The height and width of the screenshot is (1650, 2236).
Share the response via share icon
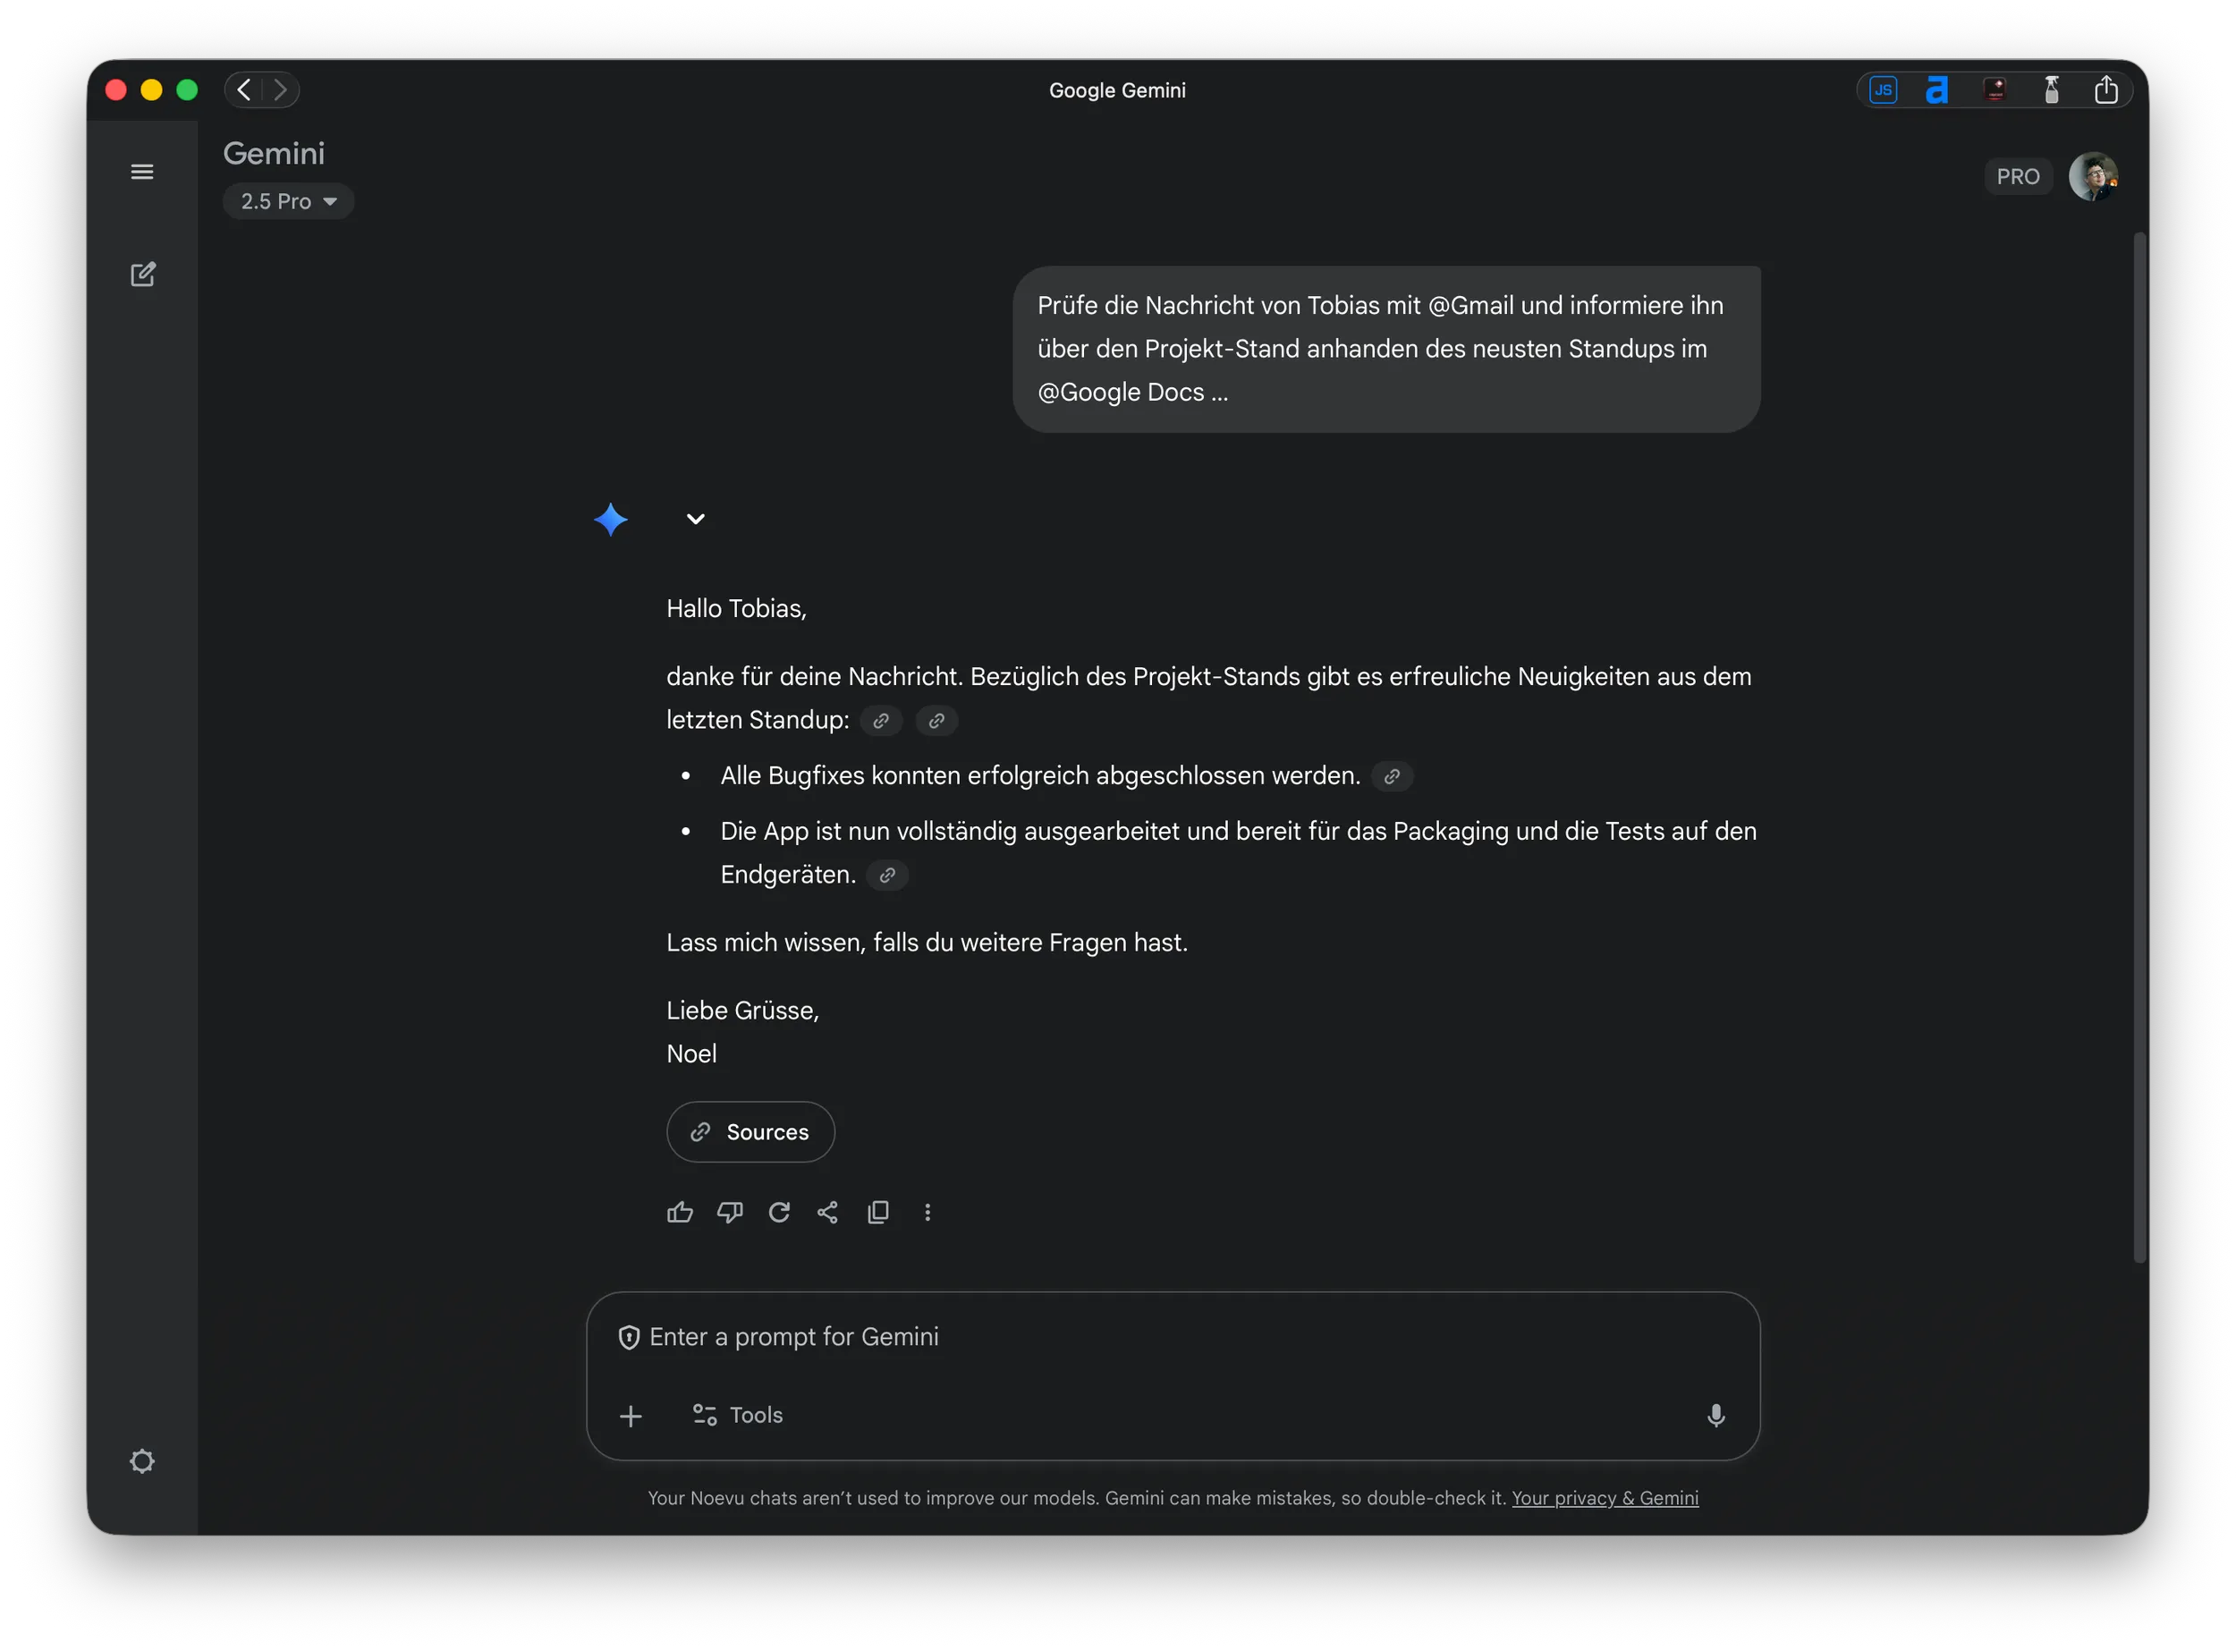[x=828, y=1213]
